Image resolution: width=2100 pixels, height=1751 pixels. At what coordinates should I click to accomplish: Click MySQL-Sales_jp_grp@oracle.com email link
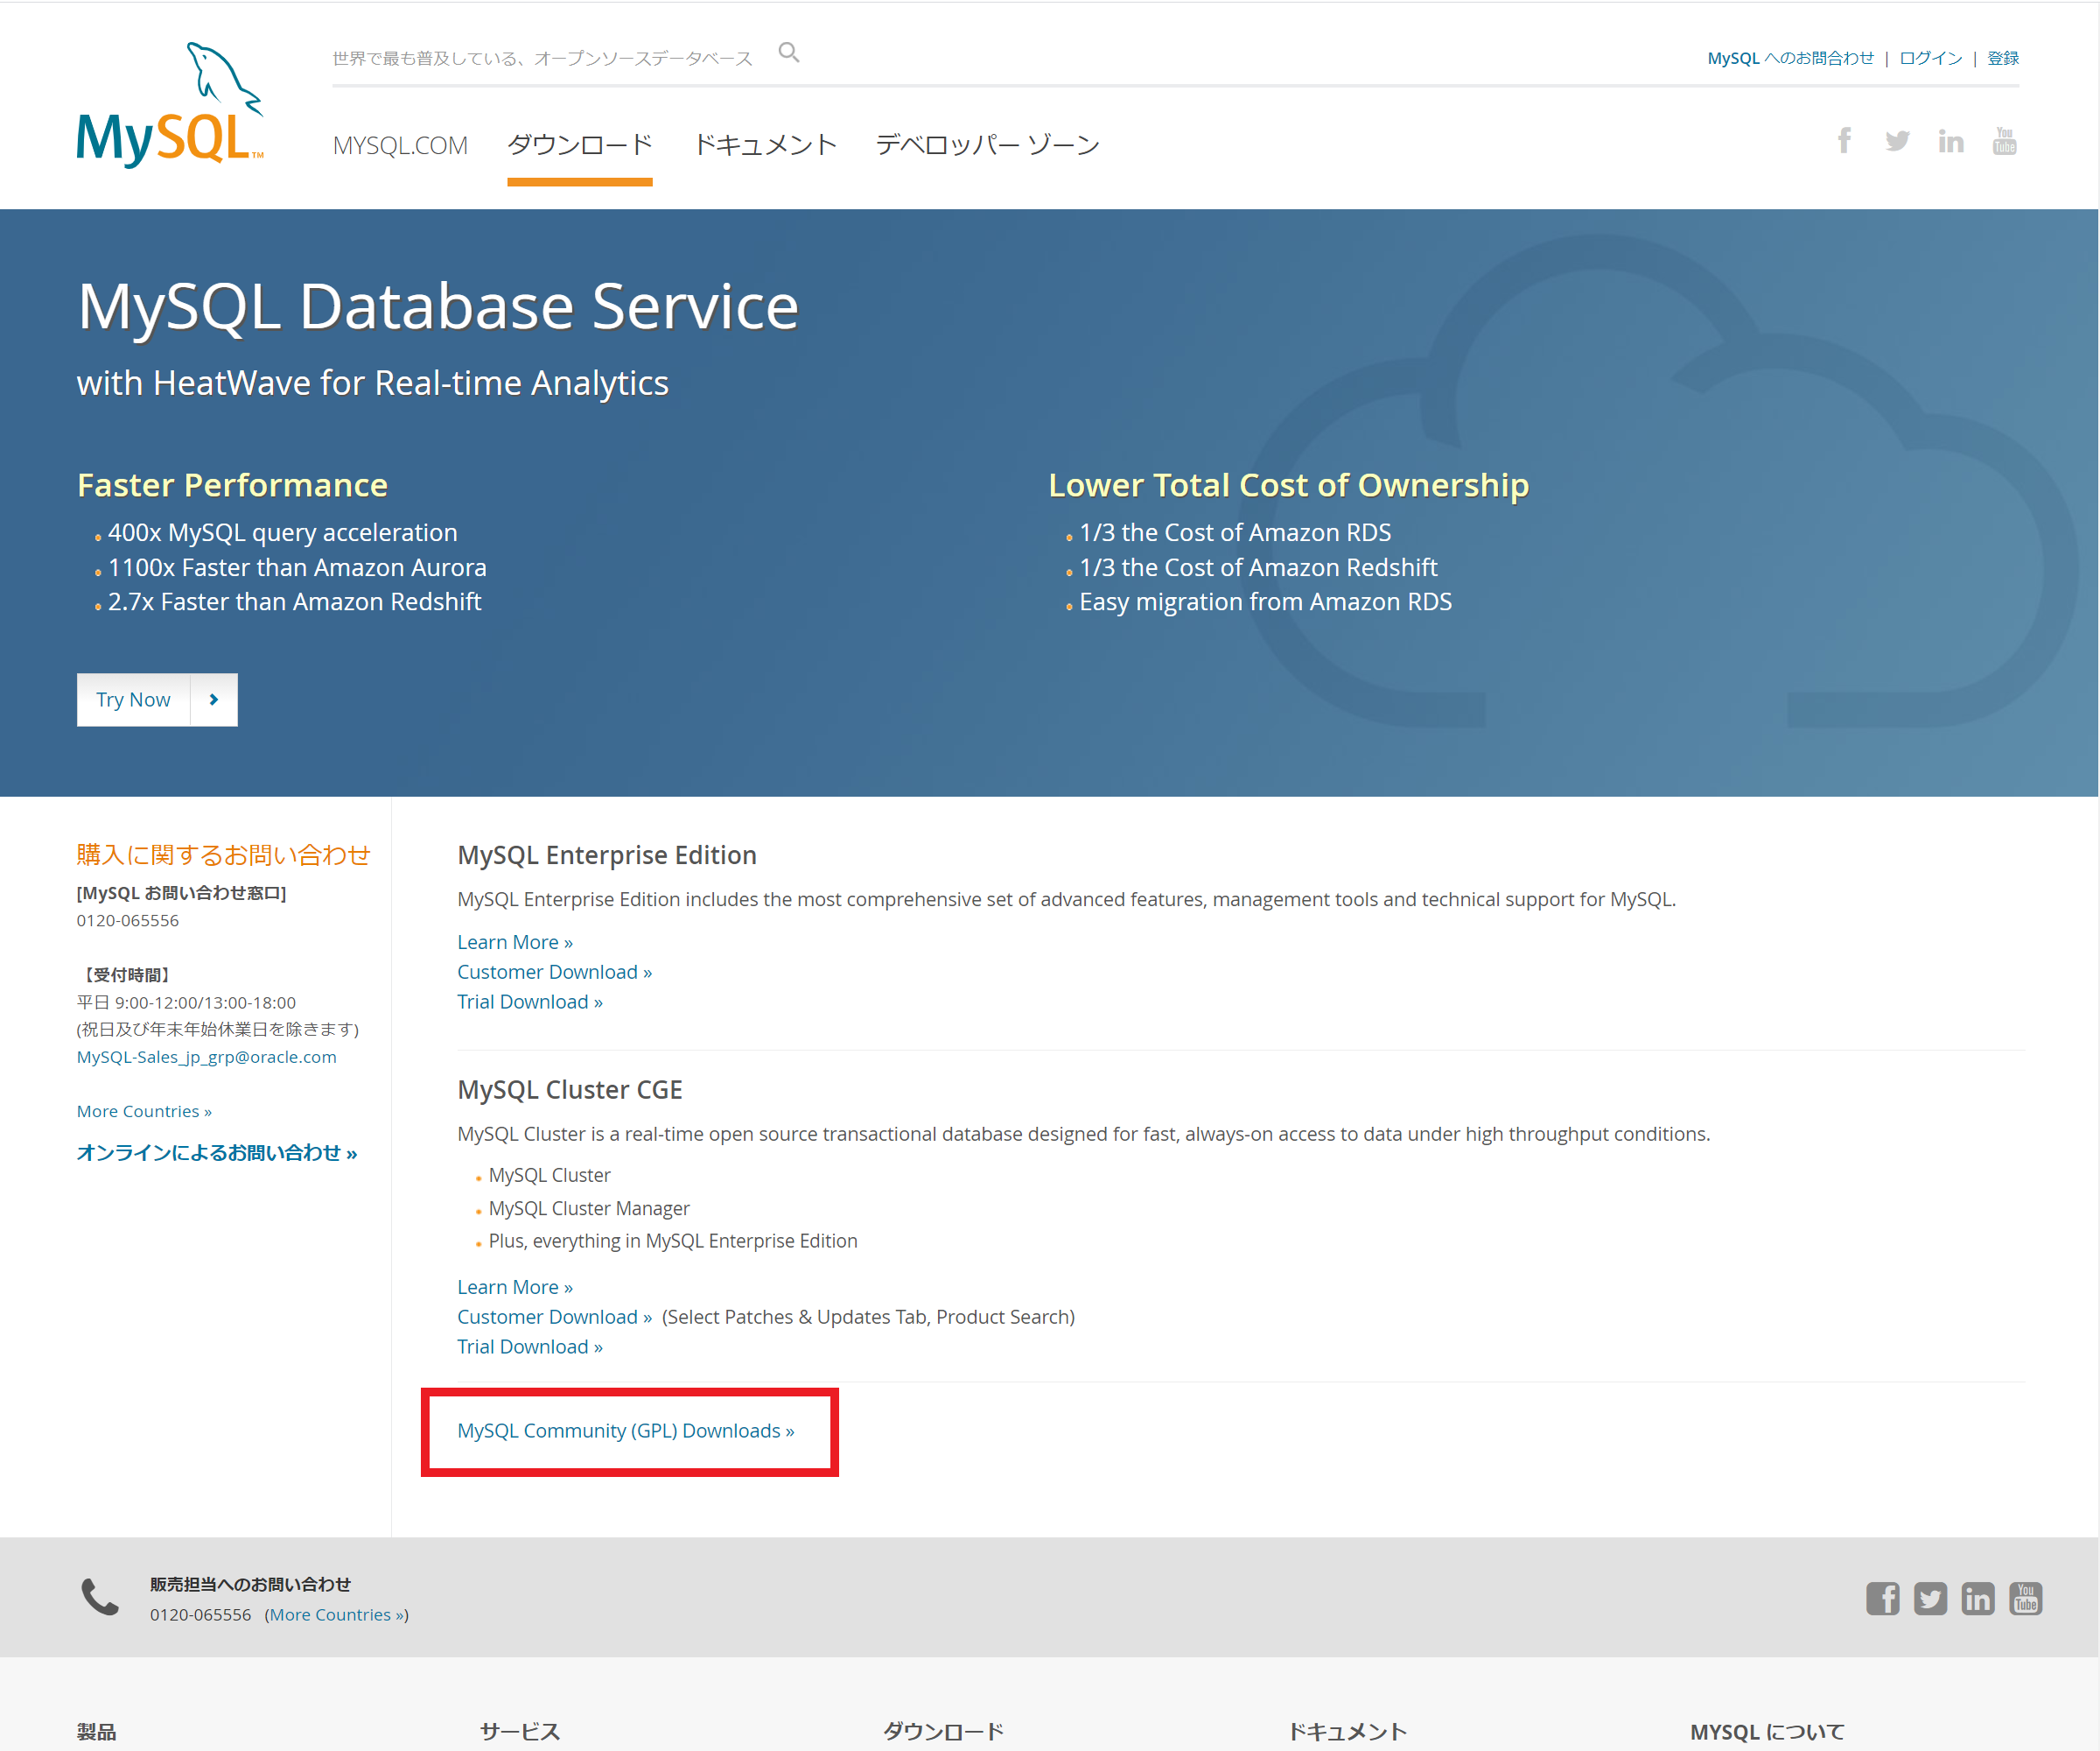coord(207,1057)
